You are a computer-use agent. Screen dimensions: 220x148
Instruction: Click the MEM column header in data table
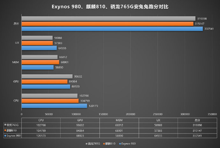click(x=119, y=120)
